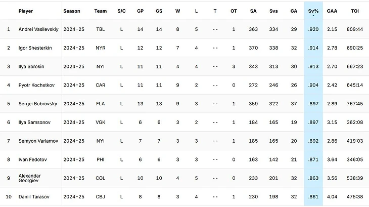Select the Svs column header
This screenshot has width=369, height=207.
(x=273, y=11)
